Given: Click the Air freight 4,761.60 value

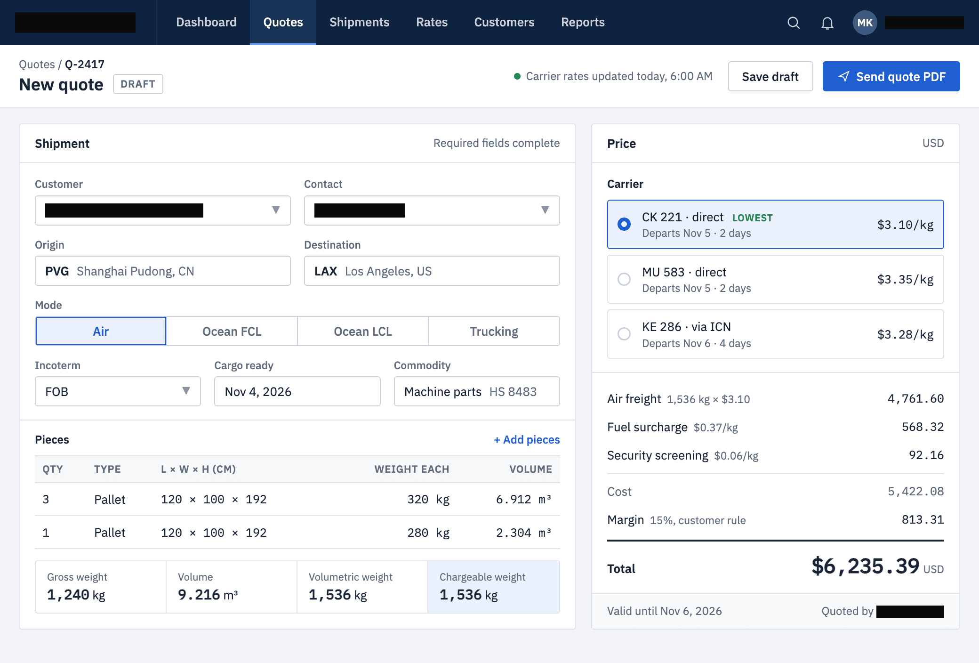Looking at the screenshot, I should (x=915, y=398).
